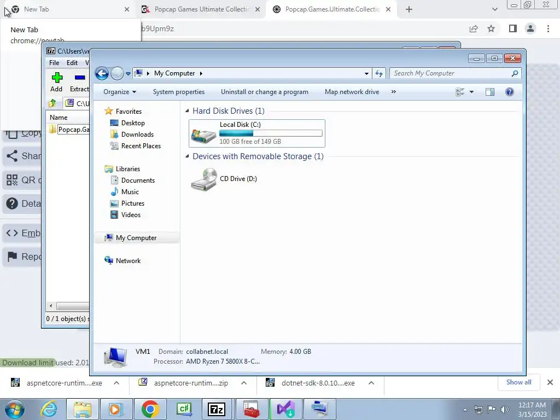Toggle the Chrome side panel icon
This screenshot has height=420, width=560.
pyautogui.click(x=513, y=28)
